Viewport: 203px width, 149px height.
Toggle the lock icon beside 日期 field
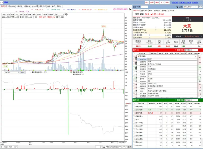pyautogui.click(x=177, y=7)
